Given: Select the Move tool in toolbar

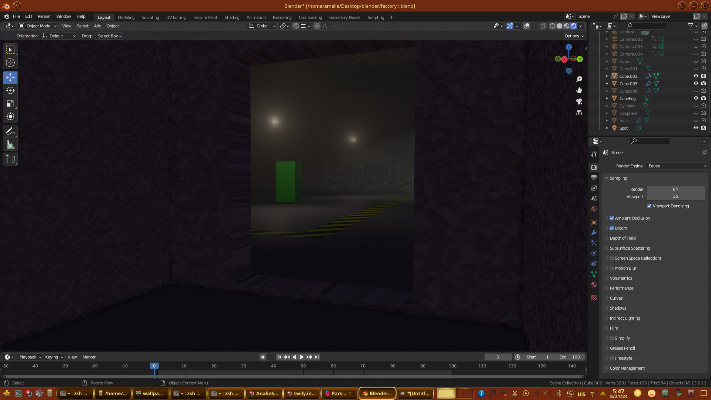Looking at the screenshot, I should point(10,77).
